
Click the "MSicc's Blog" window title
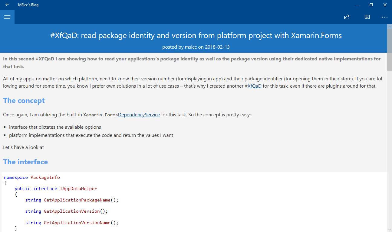(28, 5)
